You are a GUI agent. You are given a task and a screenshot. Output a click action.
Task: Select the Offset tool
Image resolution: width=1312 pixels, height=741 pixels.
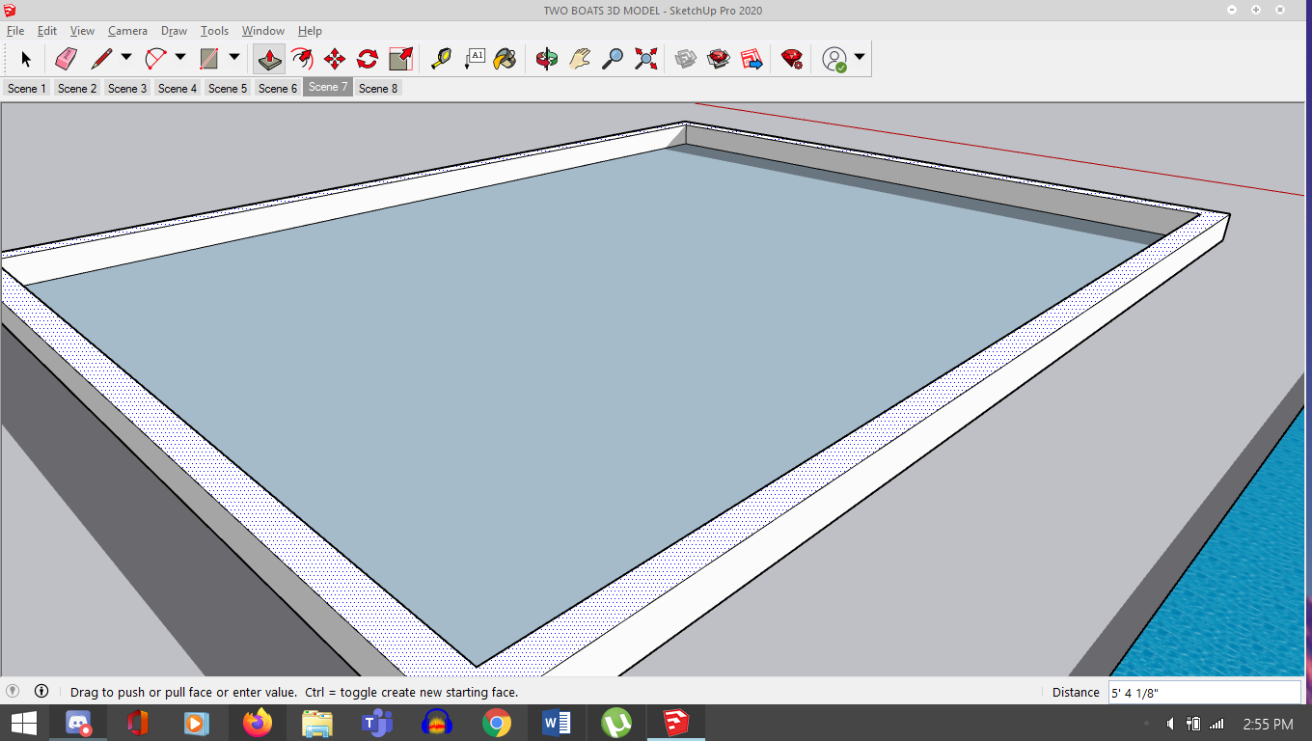click(302, 59)
